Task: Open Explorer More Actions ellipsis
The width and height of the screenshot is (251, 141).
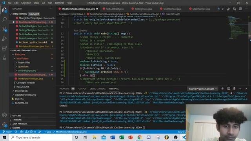Action: (51, 9)
